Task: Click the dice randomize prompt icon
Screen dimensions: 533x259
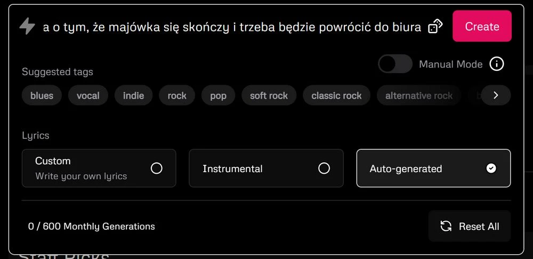Action: [435, 26]
